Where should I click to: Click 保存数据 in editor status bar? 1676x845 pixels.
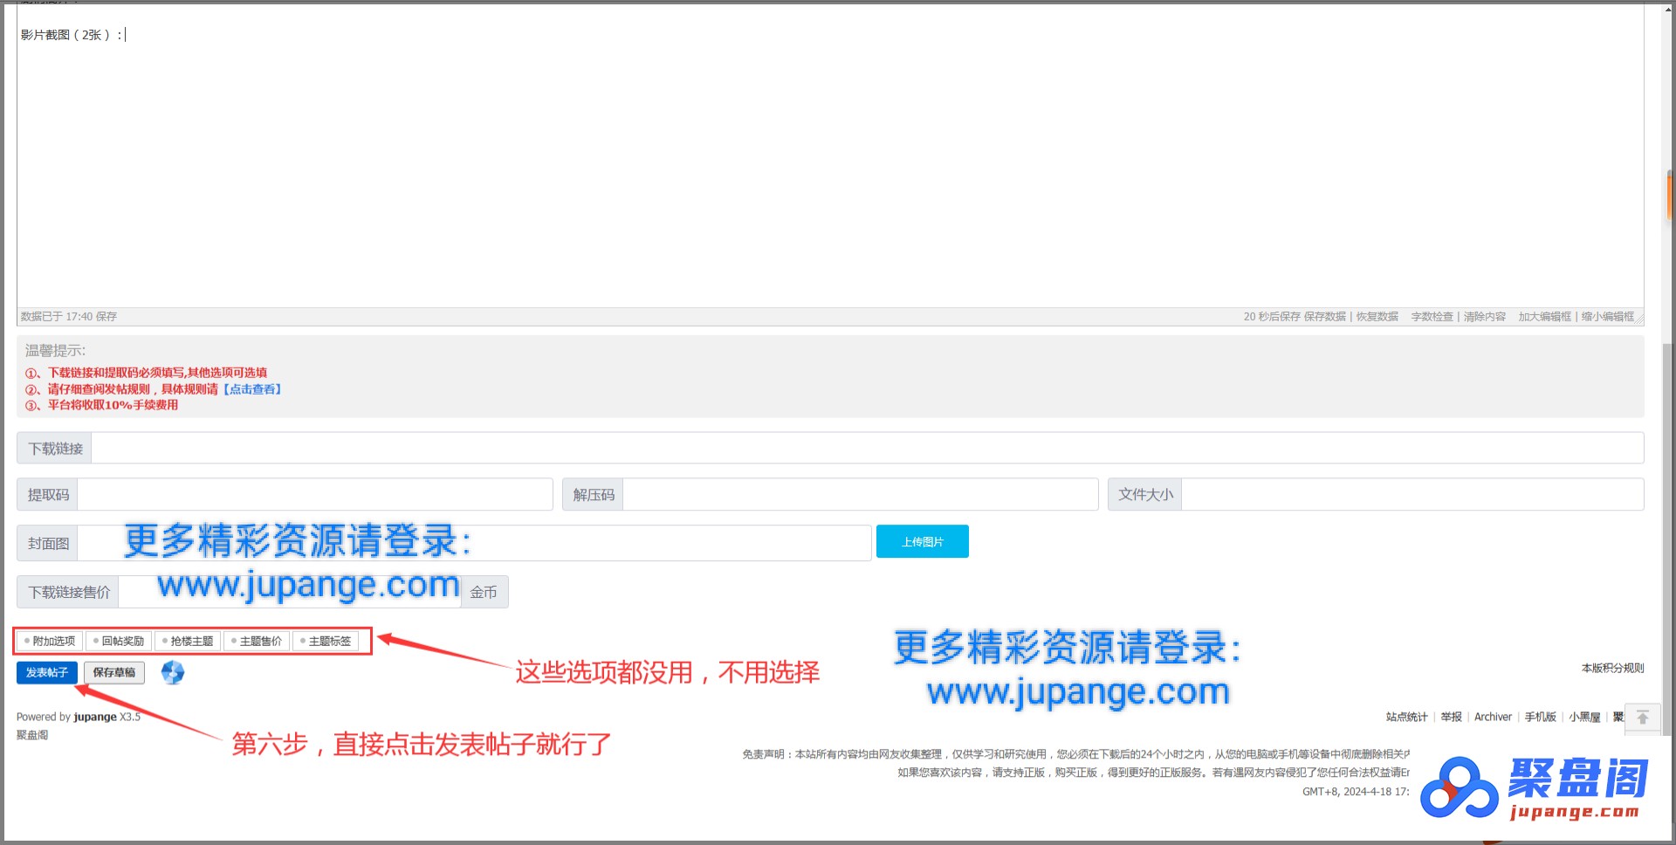coord(1324,317)
